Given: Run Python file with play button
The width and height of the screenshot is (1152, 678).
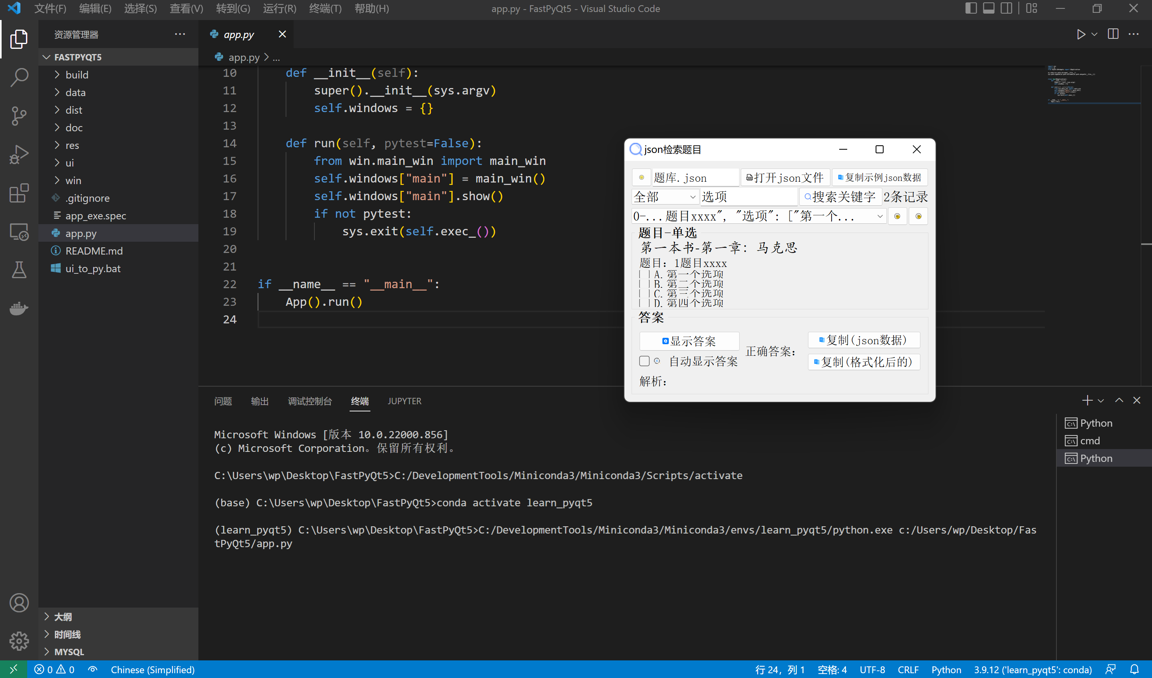Looking at the screenshot, I should [1081, 34].
